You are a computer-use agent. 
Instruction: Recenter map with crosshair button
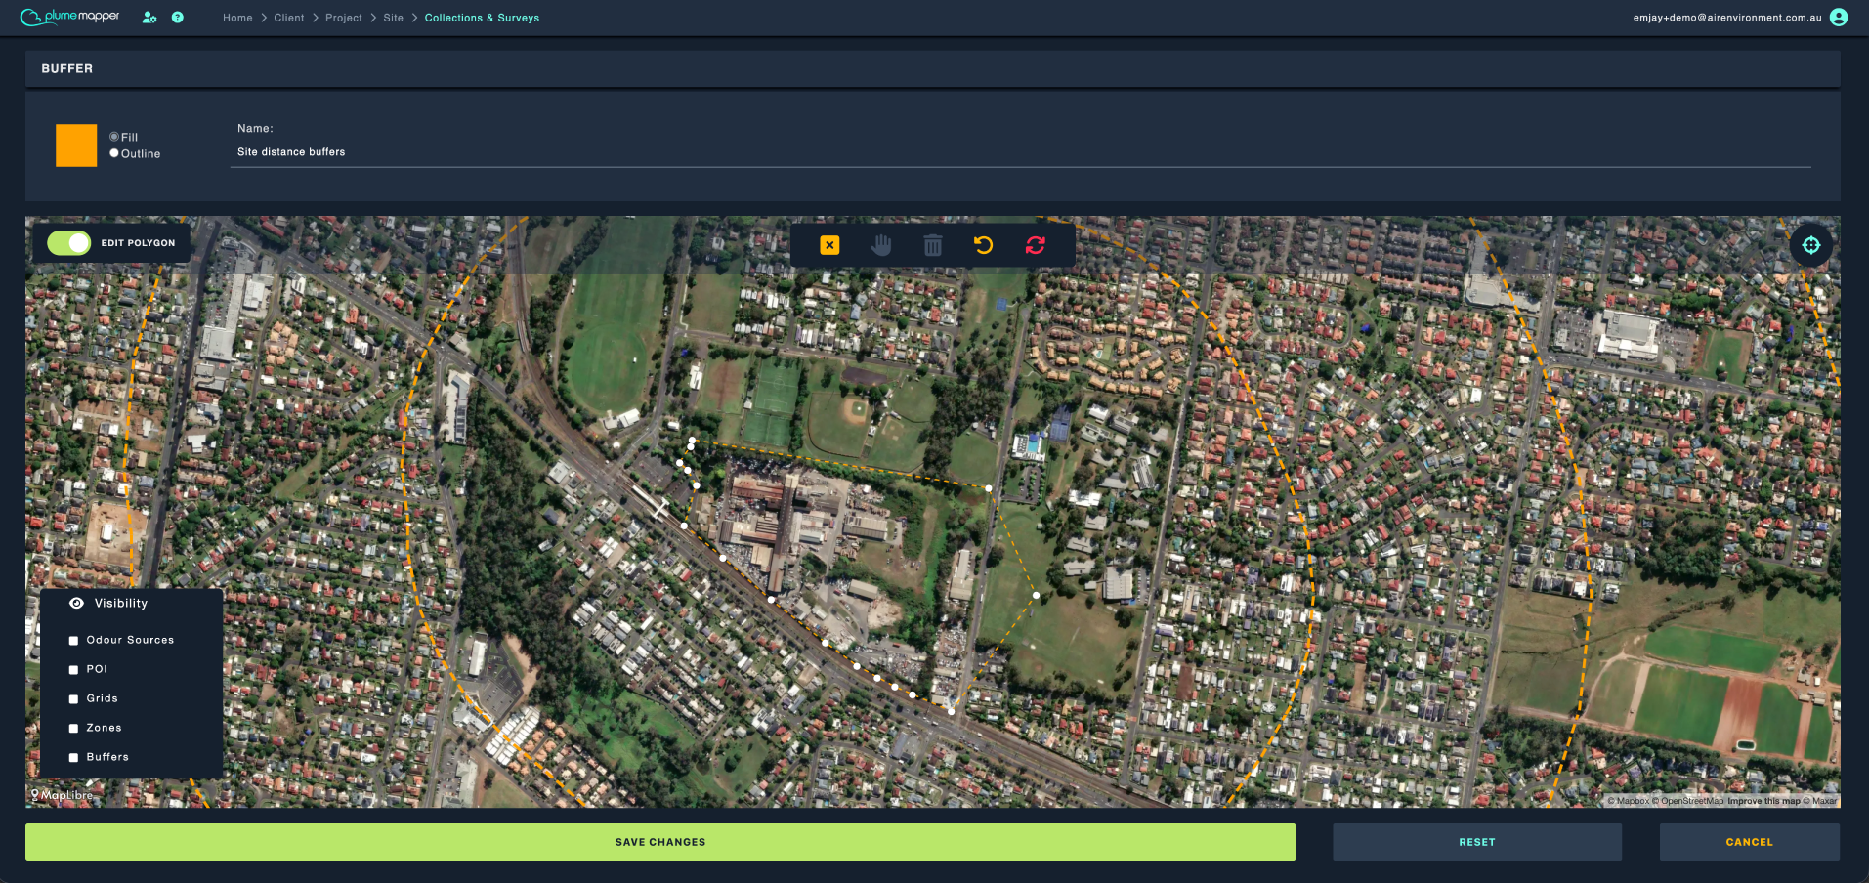[1811, 245]
